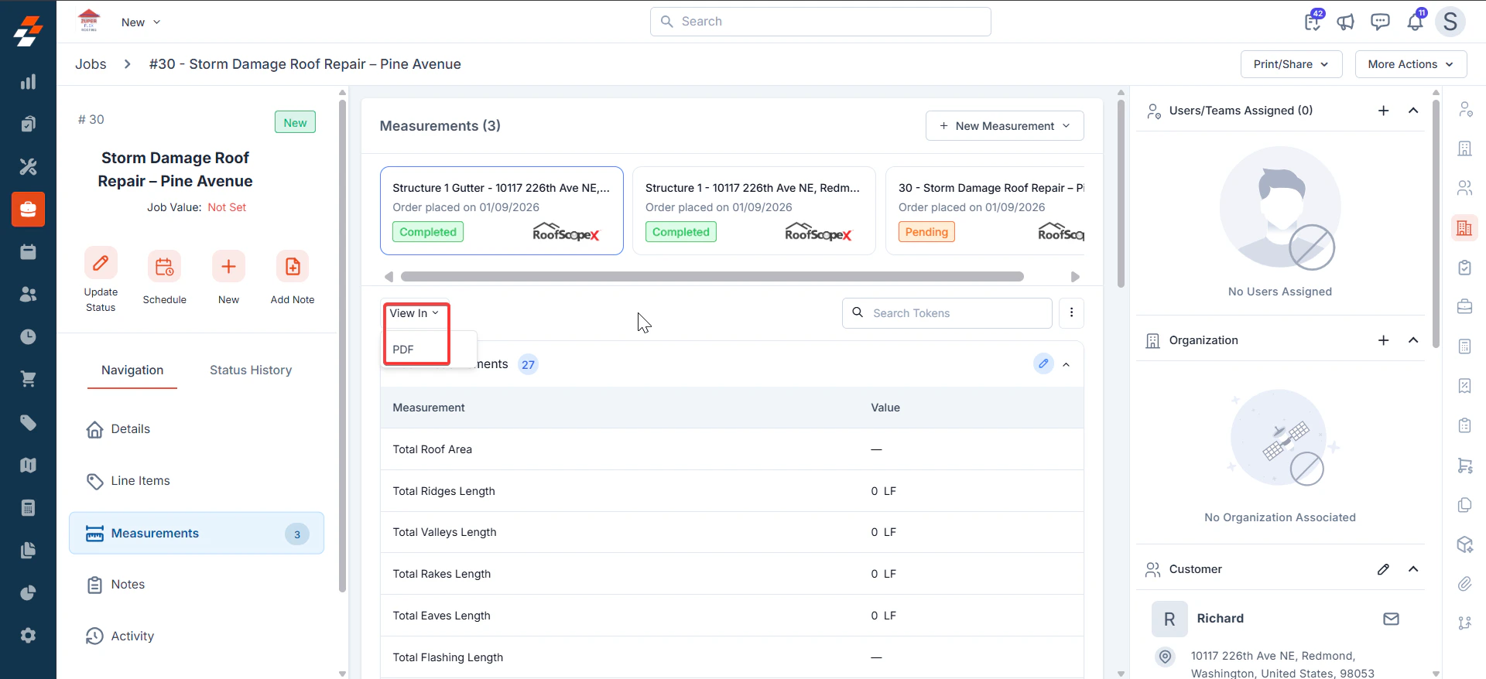This screenshot has width=1486, height=679.
Task: Switch to the Status History tab
Action: (251, 370)
